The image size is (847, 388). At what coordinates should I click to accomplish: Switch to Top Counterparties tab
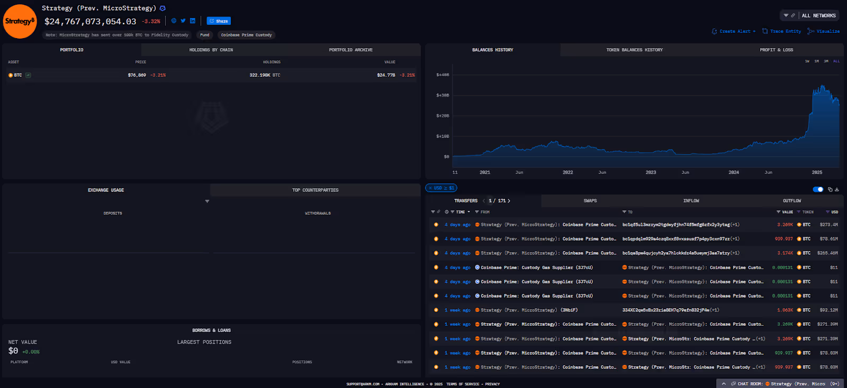click(315, 190)
